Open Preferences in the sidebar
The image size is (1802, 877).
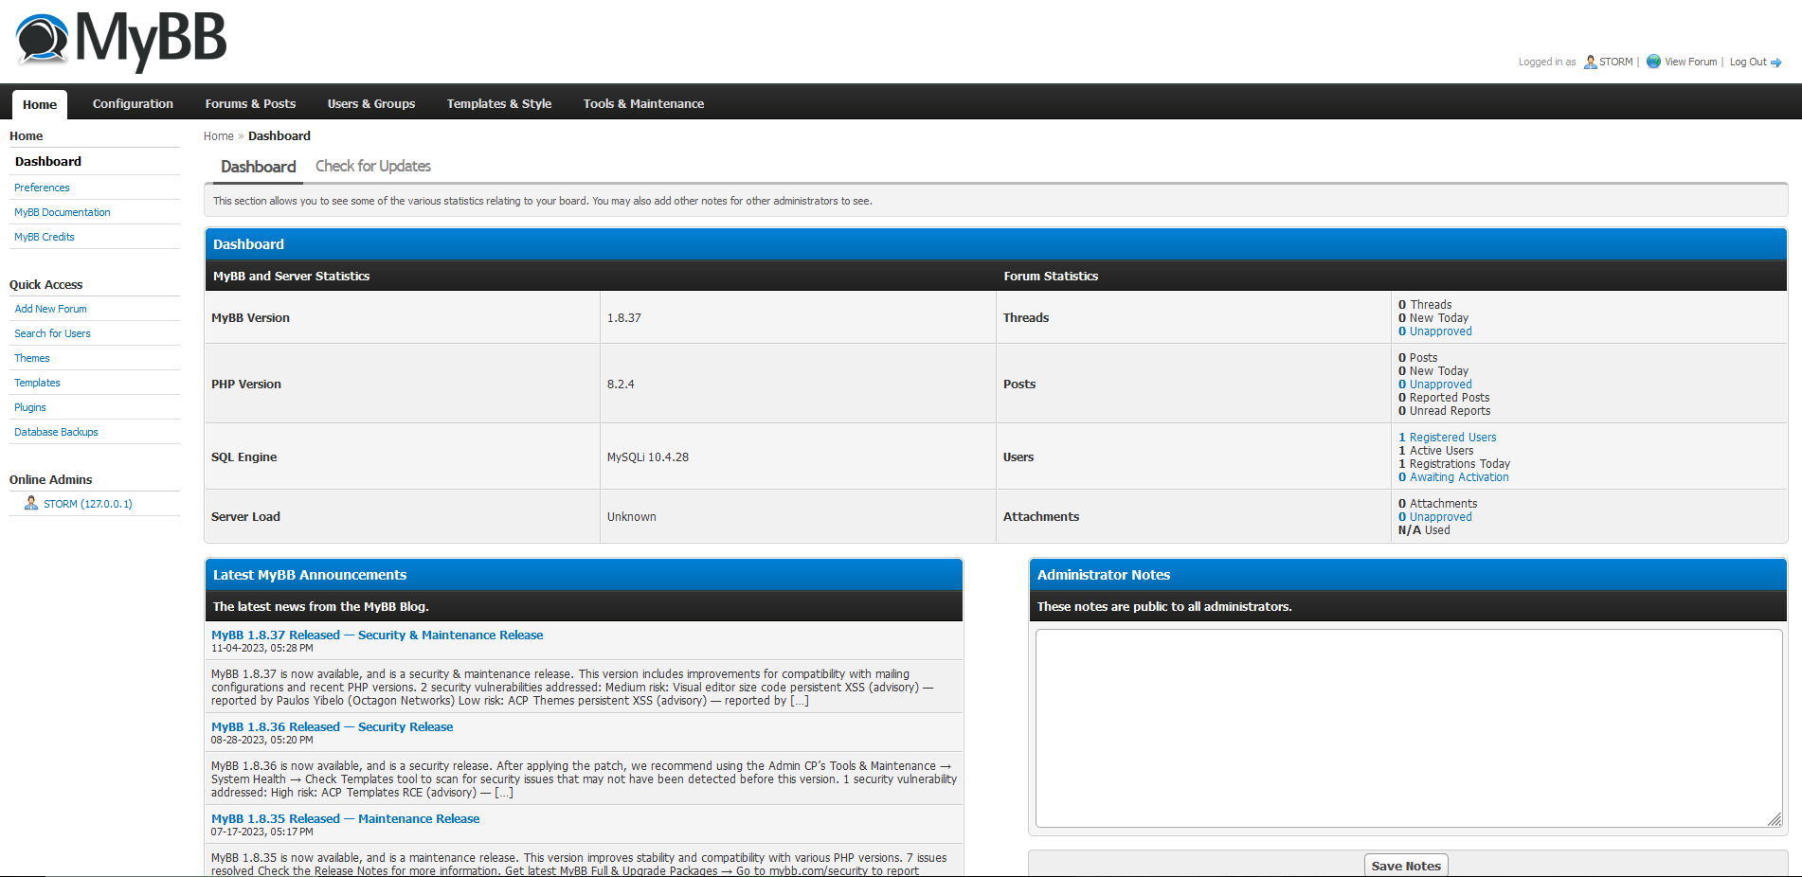click(42, 188)
